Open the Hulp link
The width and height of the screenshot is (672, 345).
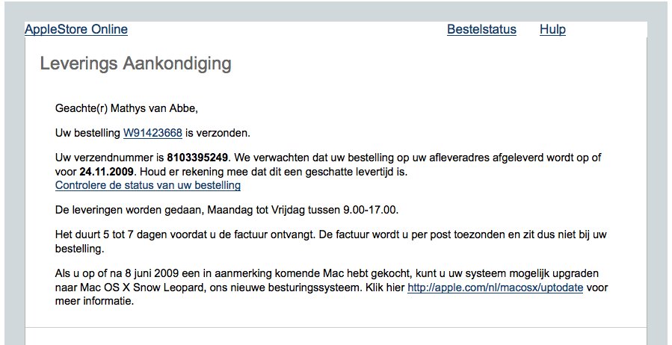point(552,30)
